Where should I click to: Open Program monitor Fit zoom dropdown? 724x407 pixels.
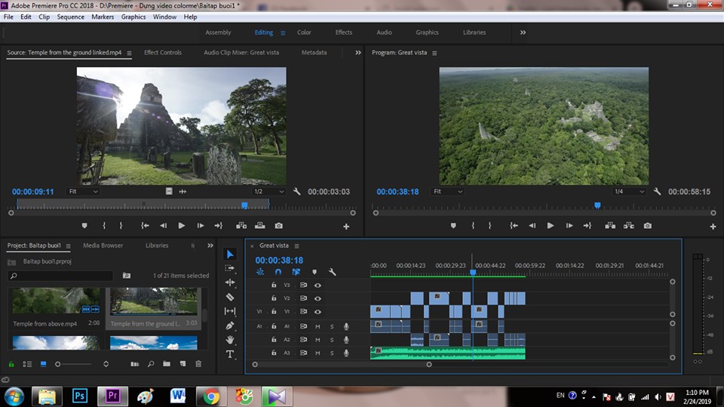pyautogui.click(x=447, y=192)
